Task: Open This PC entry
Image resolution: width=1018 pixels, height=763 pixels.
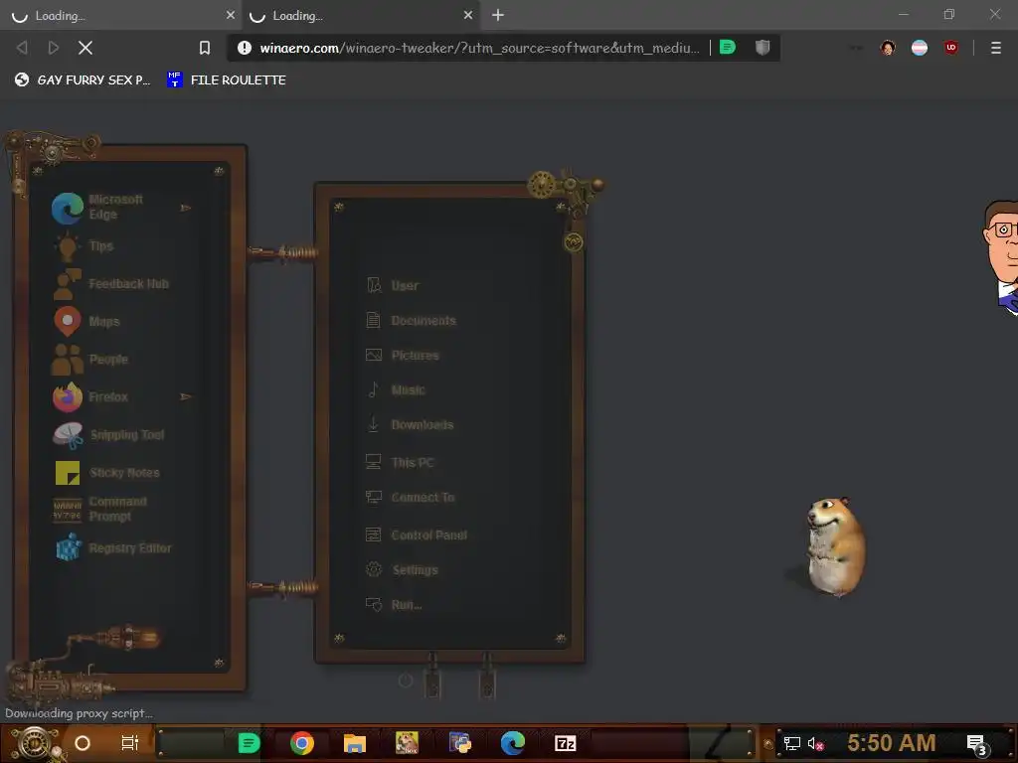Action: [x=400, y=463]
